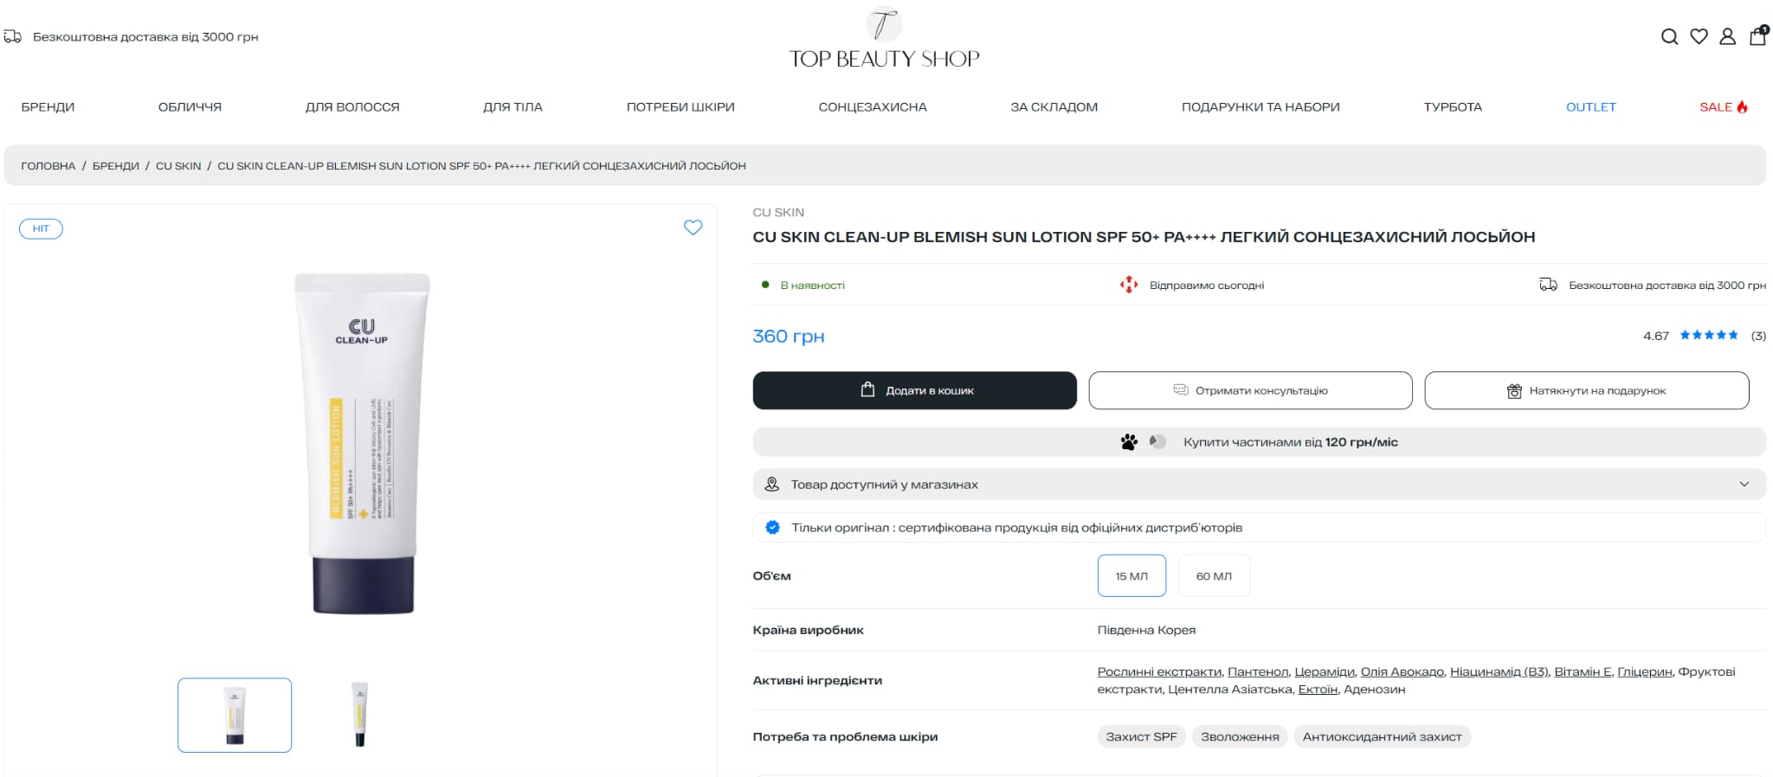Click delivery truck icon in top bar
Viewport: 1773px width, 777px height.
click(12, 36)
